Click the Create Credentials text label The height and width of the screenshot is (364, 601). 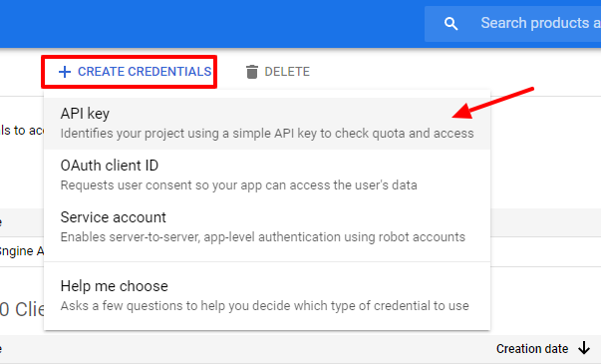click(145, 72)
